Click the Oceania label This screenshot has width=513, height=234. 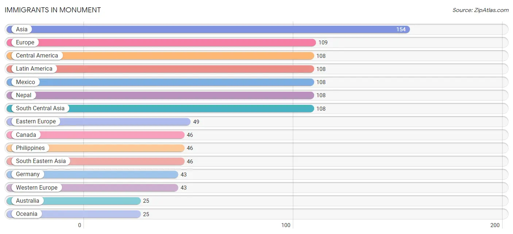(x=27, y=214)
